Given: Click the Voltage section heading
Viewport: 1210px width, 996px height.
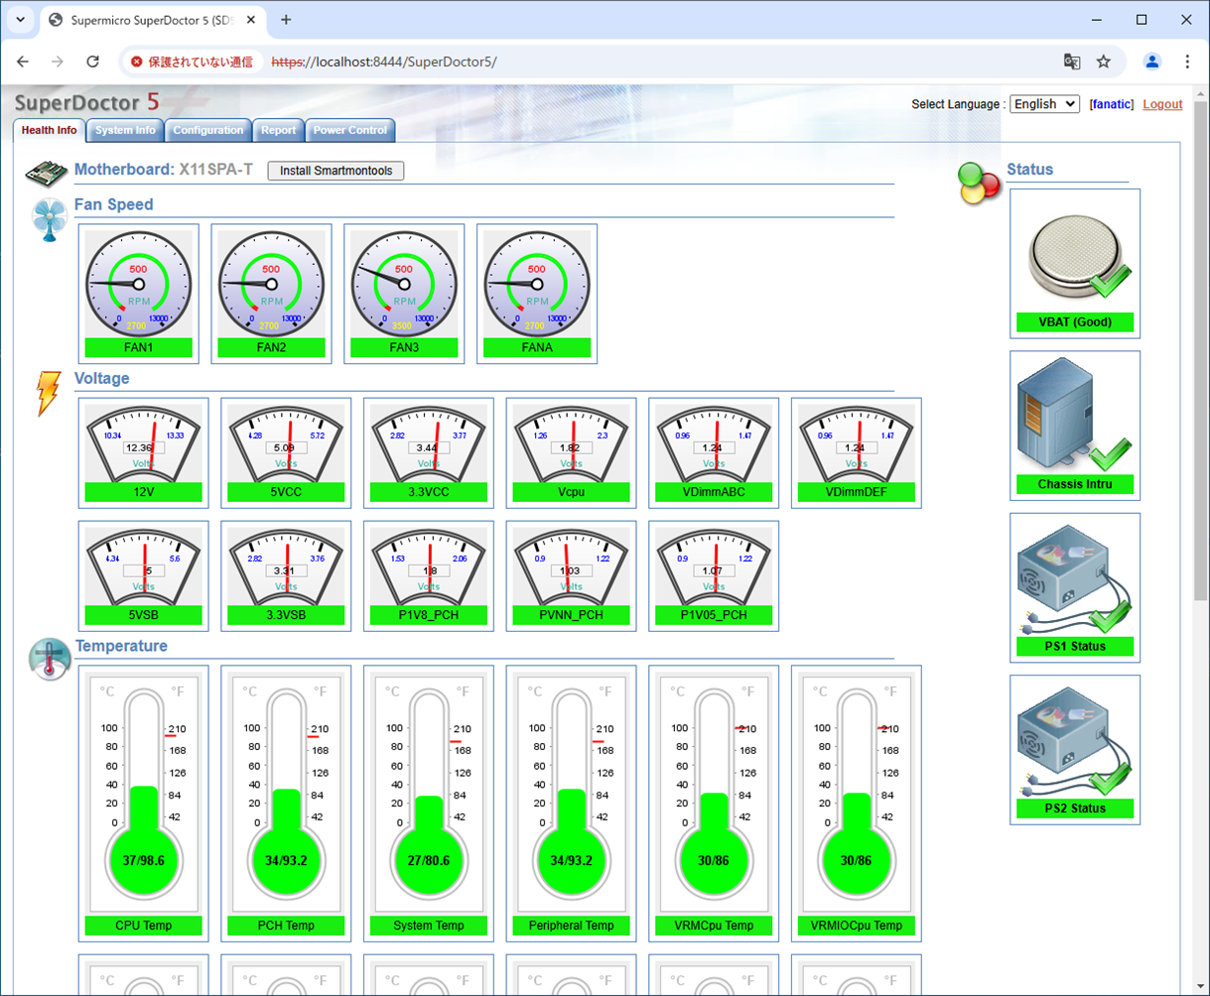Looking at the screenshot, I should (x=102, y=378).
